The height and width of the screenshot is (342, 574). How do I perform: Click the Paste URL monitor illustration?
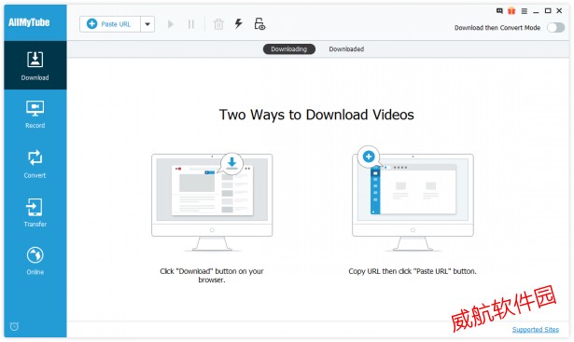point(413,199)
